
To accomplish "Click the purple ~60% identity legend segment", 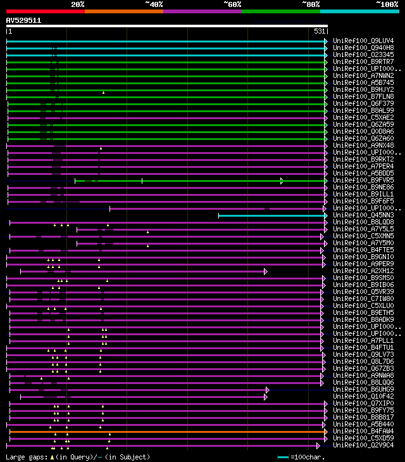I will click(202, 11).
